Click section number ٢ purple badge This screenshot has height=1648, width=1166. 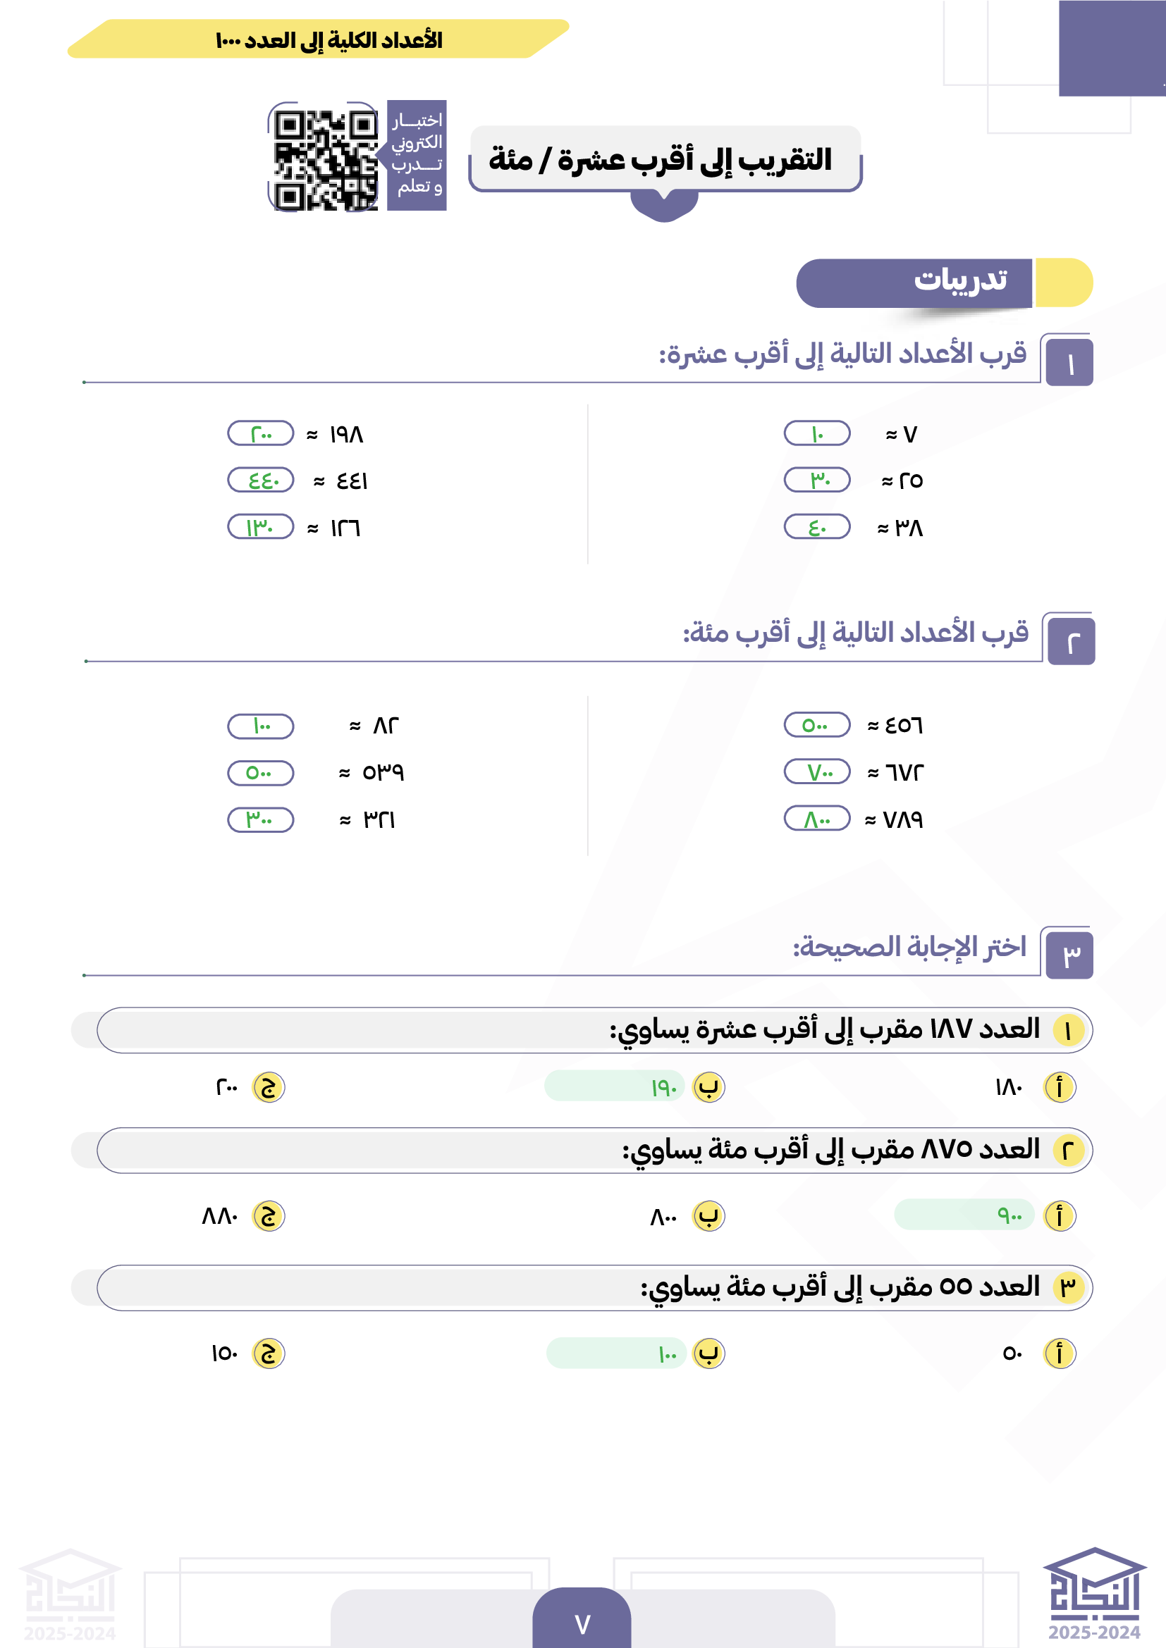click(1071, 642)
